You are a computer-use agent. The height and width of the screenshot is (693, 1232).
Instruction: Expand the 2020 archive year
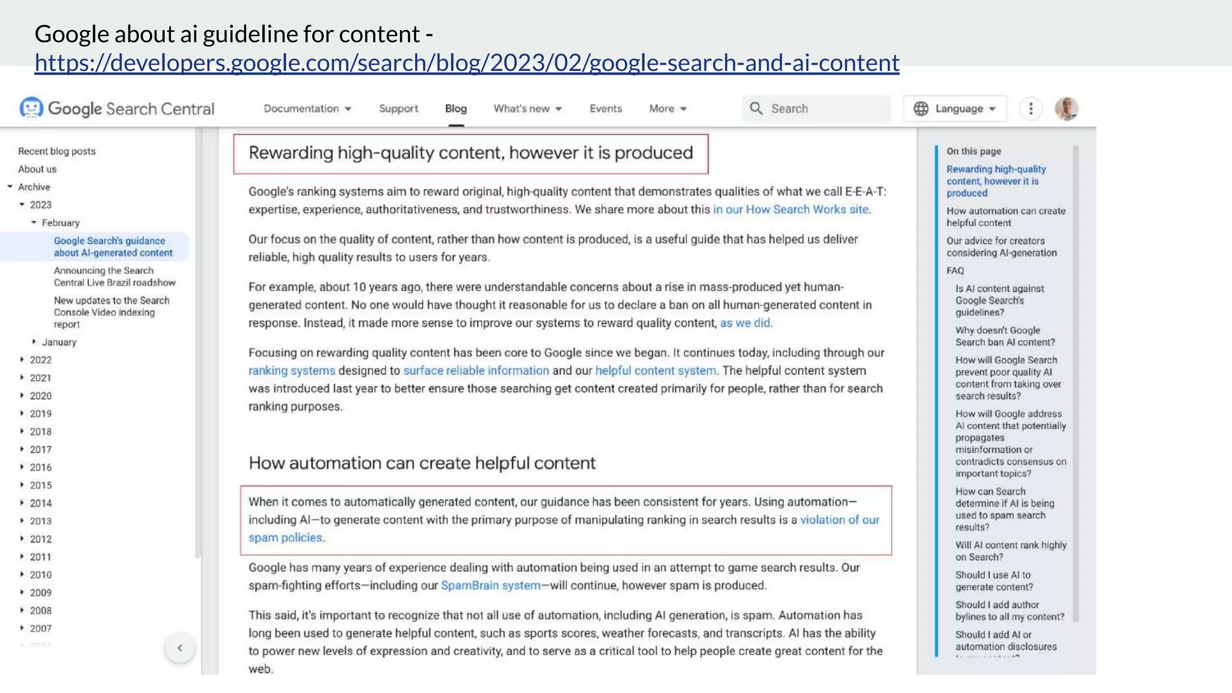[x=22, y=395]
